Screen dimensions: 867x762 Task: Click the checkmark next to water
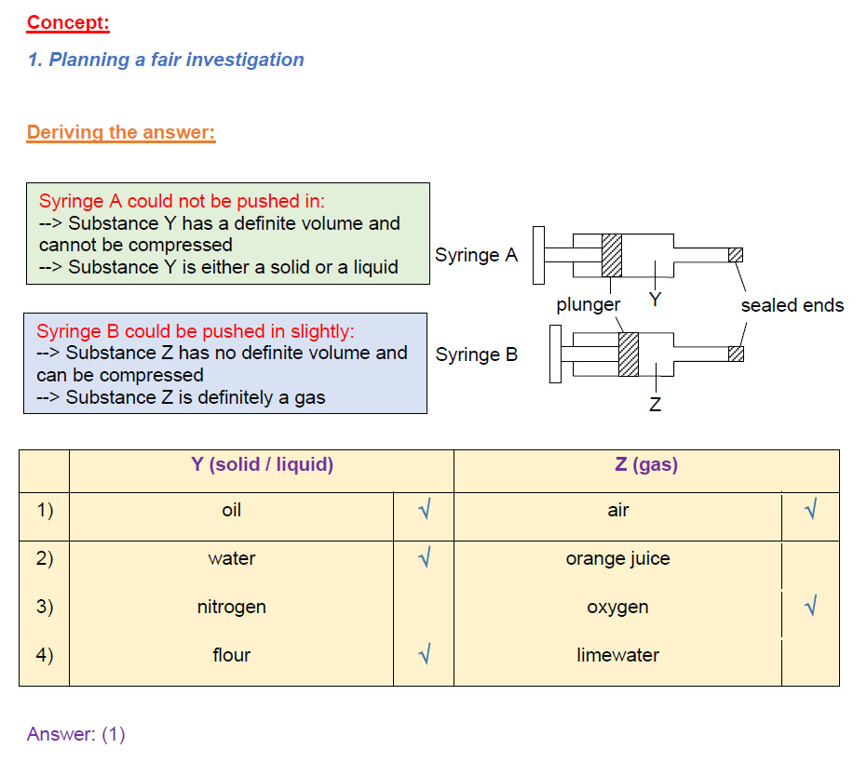[x=425, y=557]
